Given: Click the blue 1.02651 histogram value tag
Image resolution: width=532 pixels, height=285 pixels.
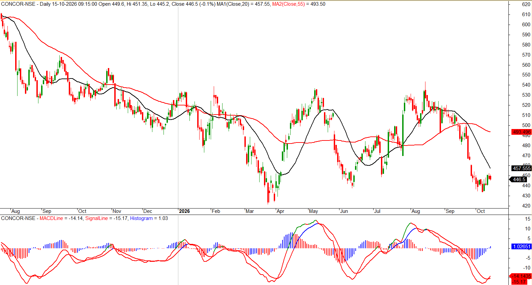Looking at the screenshot, I should click(522, 247).
